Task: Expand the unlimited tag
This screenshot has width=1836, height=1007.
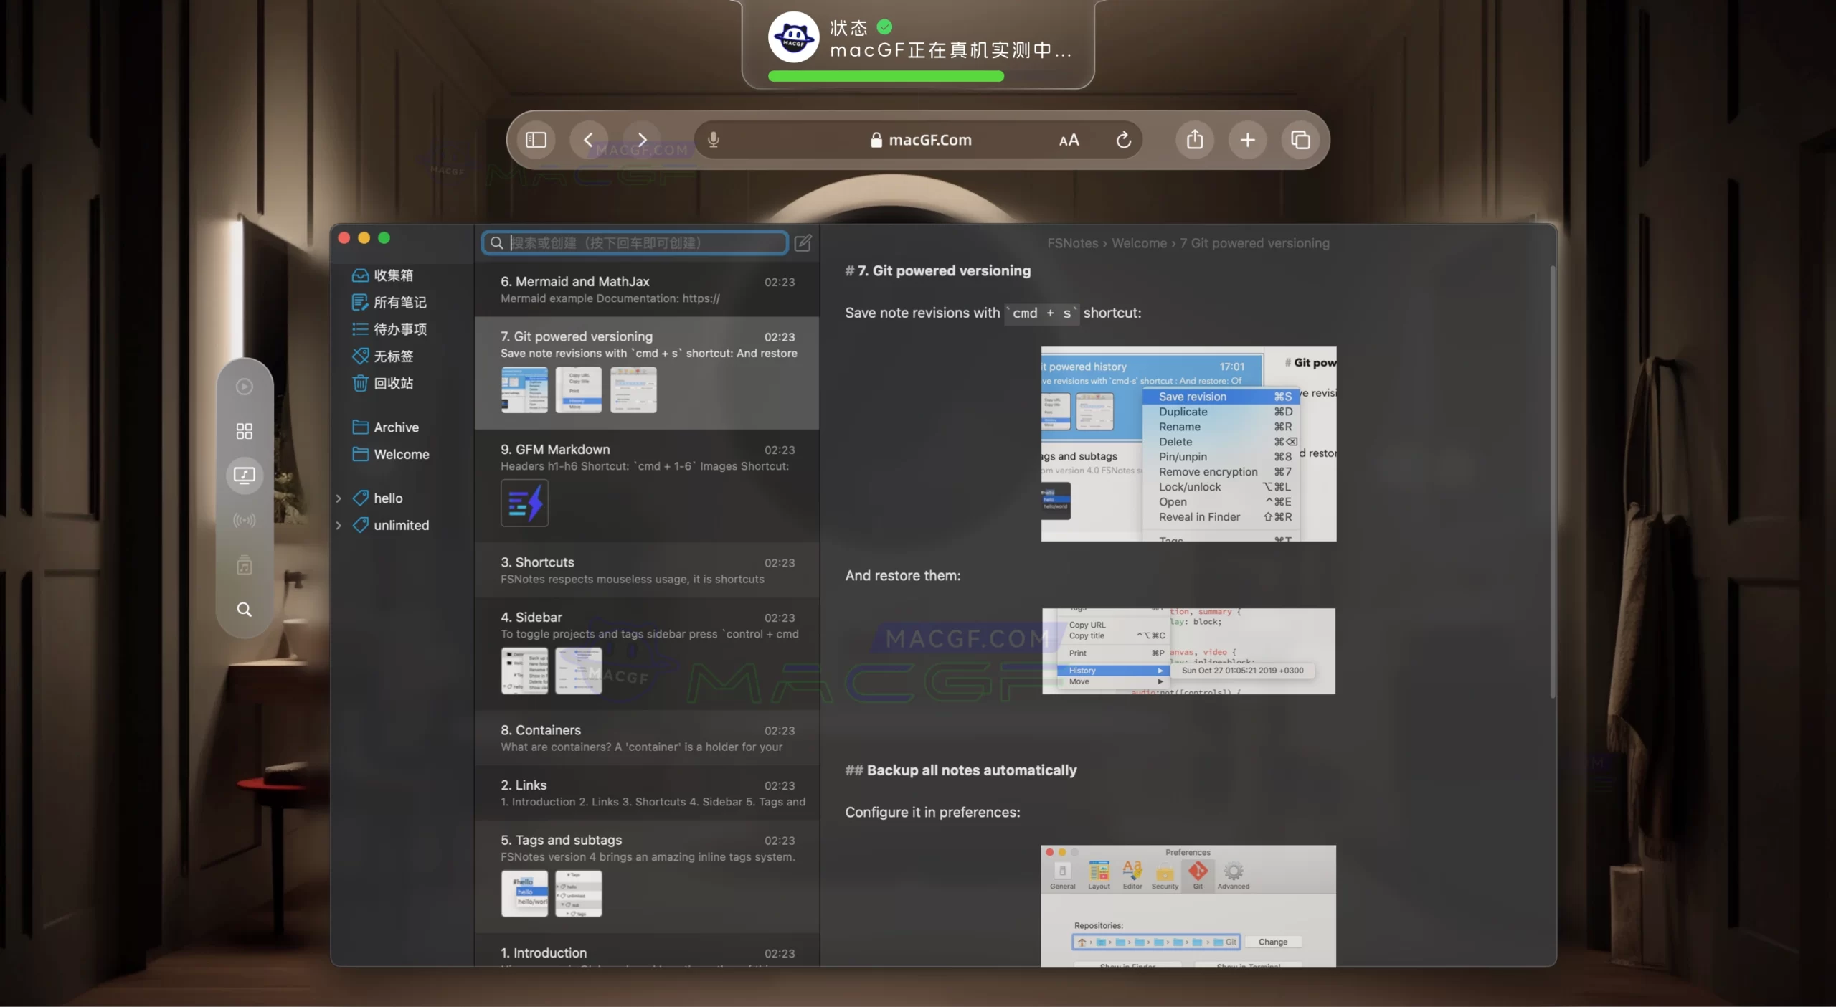Action: pyautogui.click(x=339, y=525)
